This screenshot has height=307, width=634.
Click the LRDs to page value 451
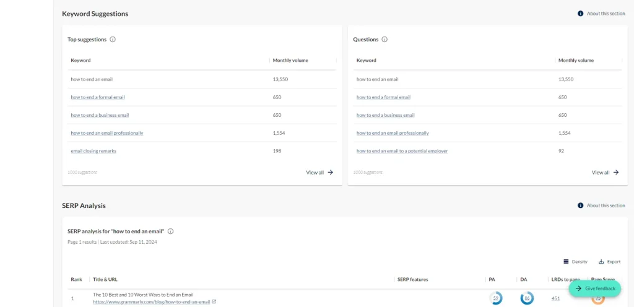click(556, 298)
